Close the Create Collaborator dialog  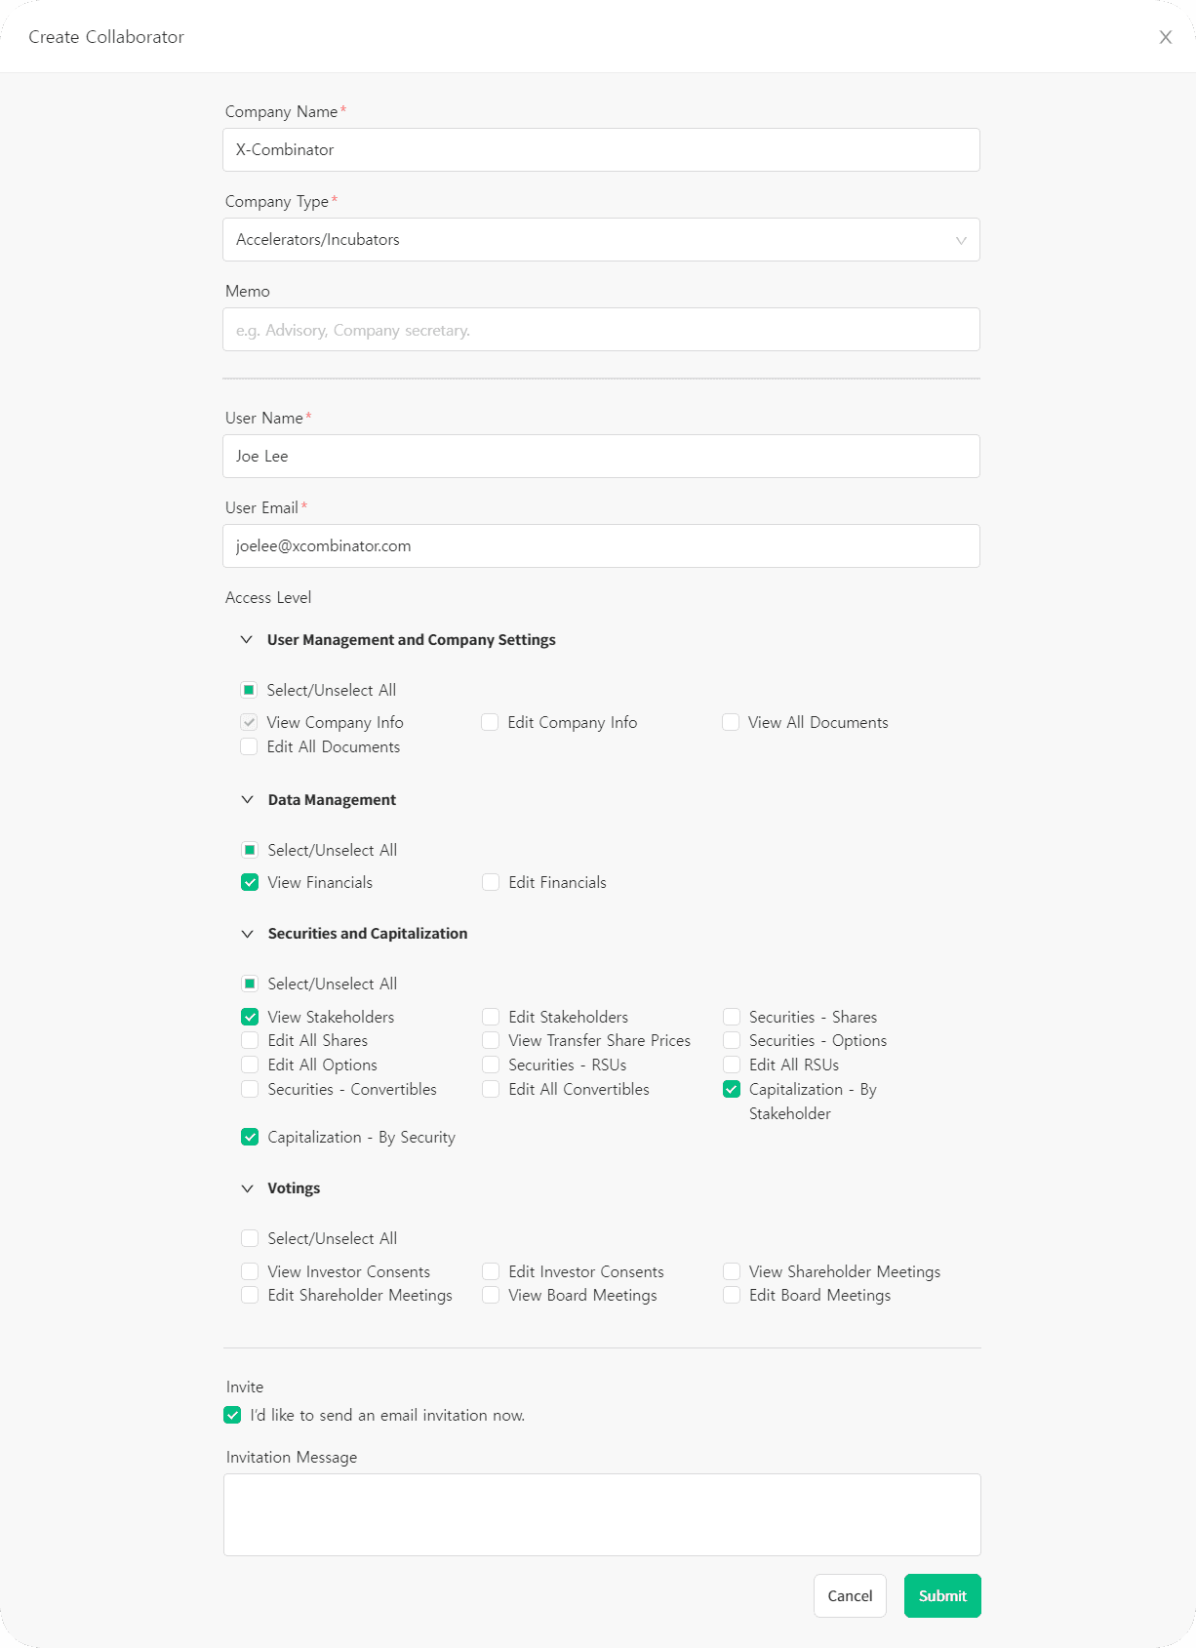pyautogui.click(x=1165, y=37)
